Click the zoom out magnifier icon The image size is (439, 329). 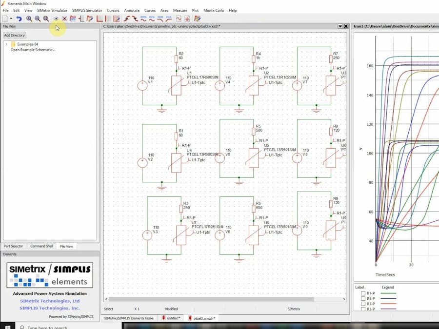click(38, 19)
